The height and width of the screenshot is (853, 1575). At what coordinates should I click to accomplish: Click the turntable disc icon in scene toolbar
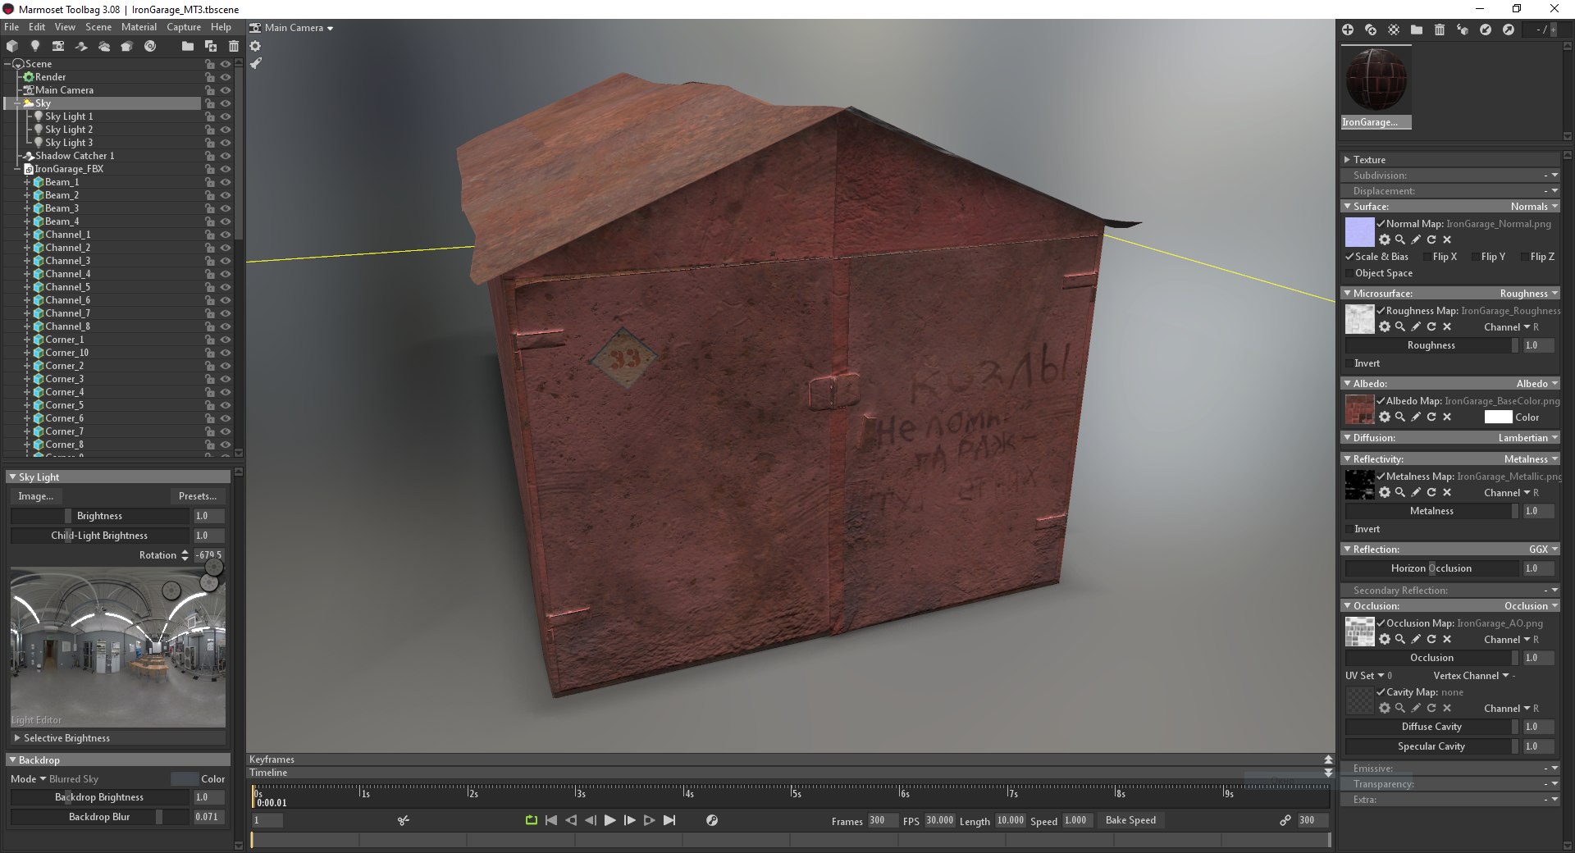click(x=150, y=46)
